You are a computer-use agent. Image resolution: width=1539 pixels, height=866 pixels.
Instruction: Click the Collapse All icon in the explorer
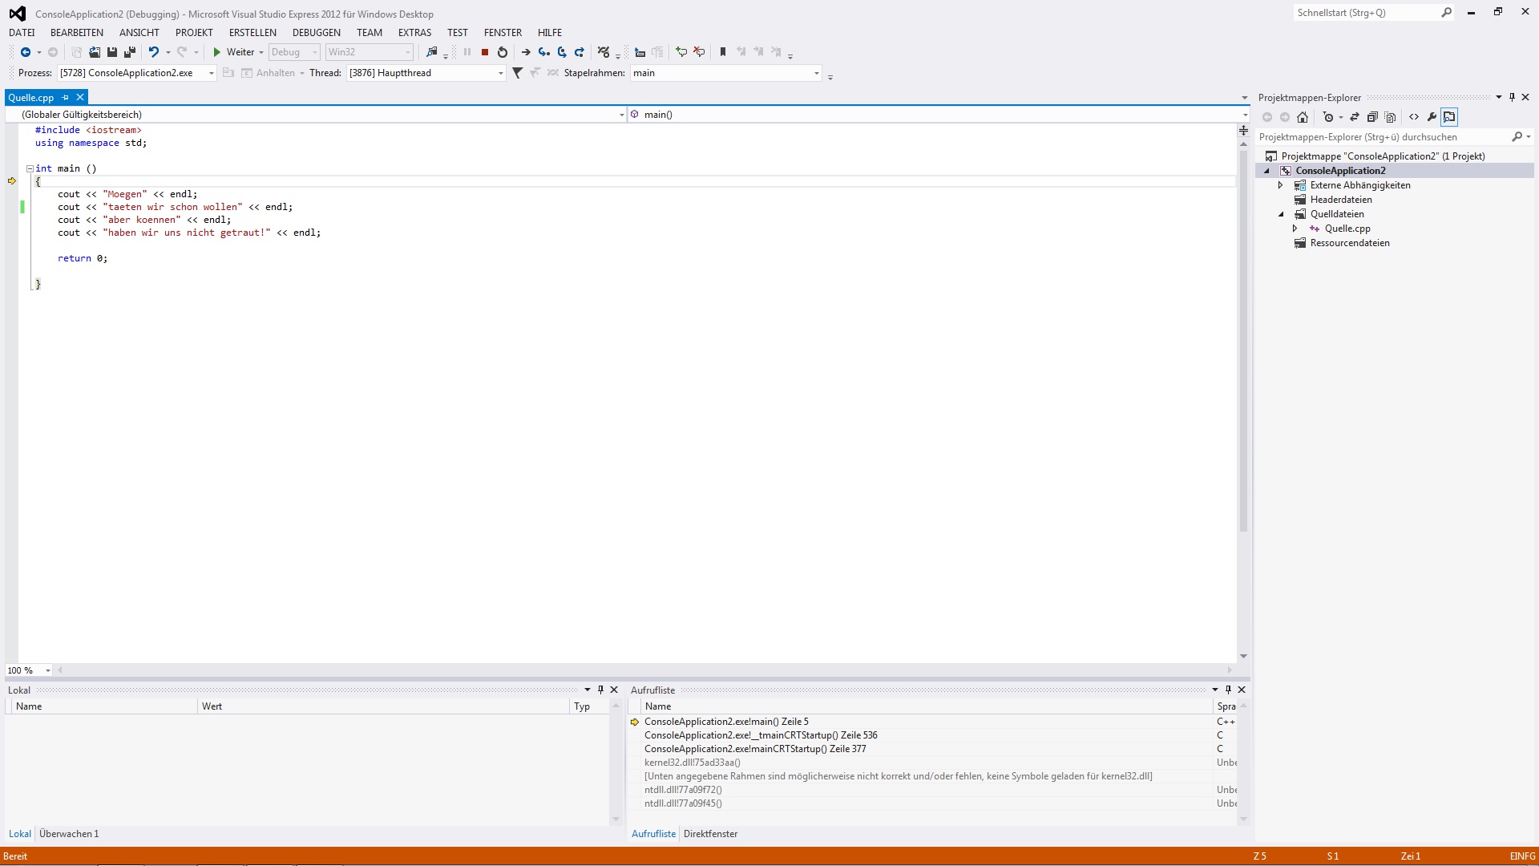(x=1372, y=117)
